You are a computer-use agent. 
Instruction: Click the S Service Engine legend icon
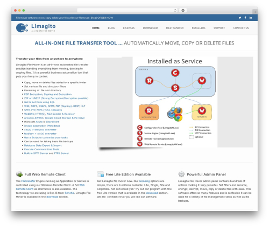(x=140, y=133)
